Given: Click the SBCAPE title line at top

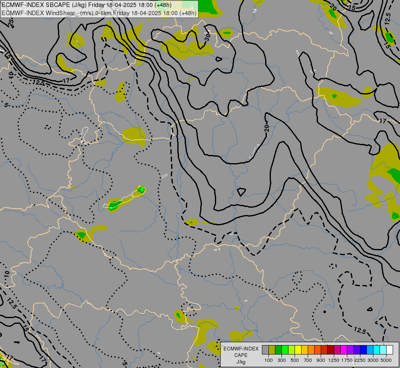Looking at the screenshot, I should (x=87, y=5).
